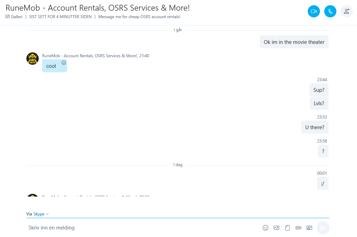Image resolution: width=357 pixels, height=237 pixels.
Task: Select the ':/' message bubble
Action: (323, 184)
